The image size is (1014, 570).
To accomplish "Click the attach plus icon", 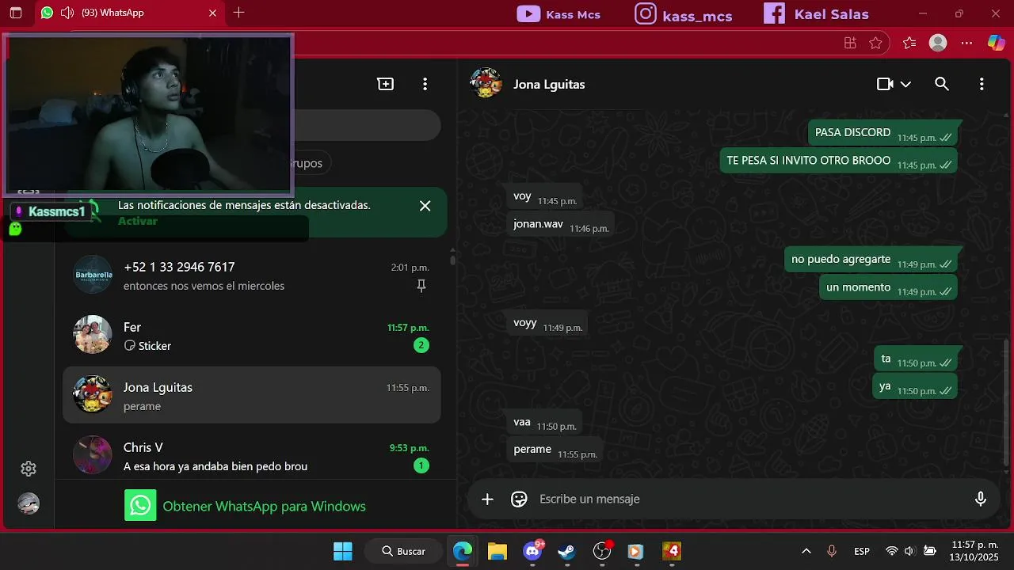I will coord(487,499).
